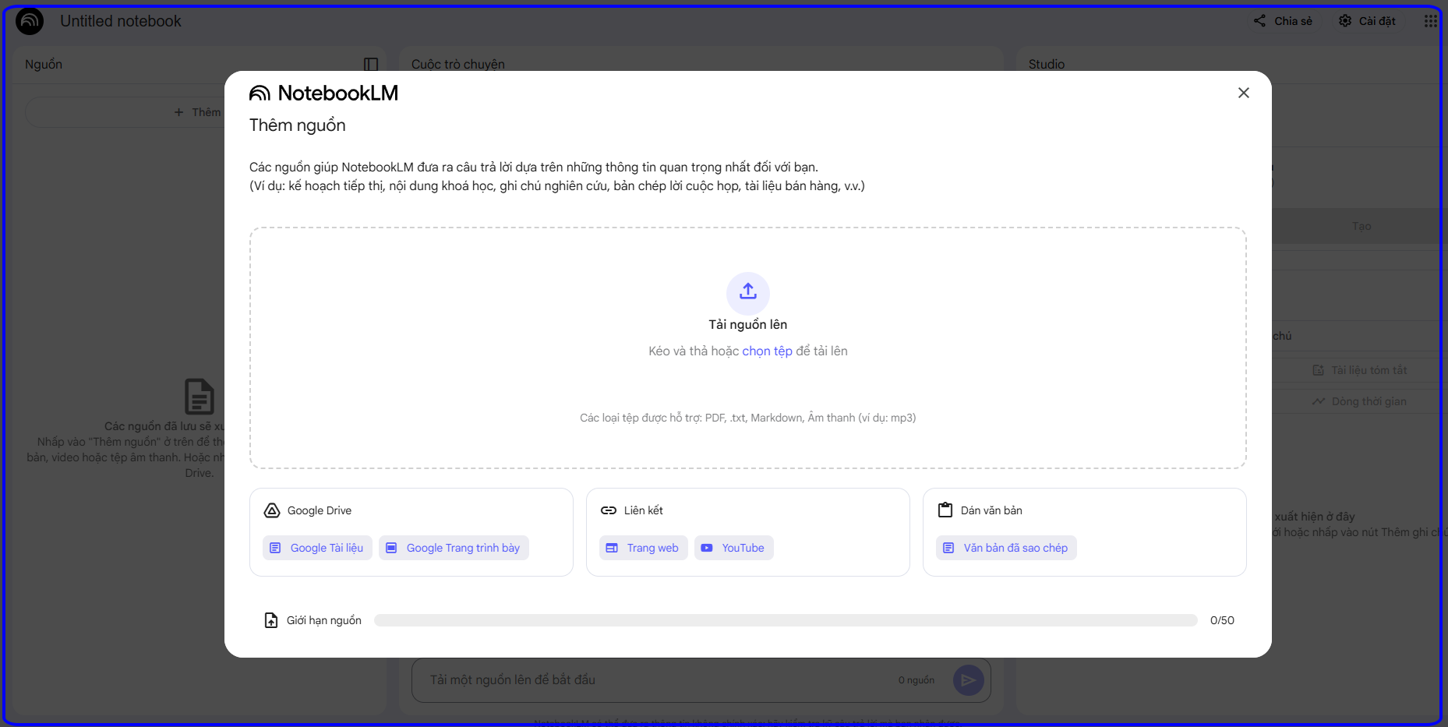Click the upload source arrow icon
Viewport: 1448px width, 727px height.
(747, 292)
